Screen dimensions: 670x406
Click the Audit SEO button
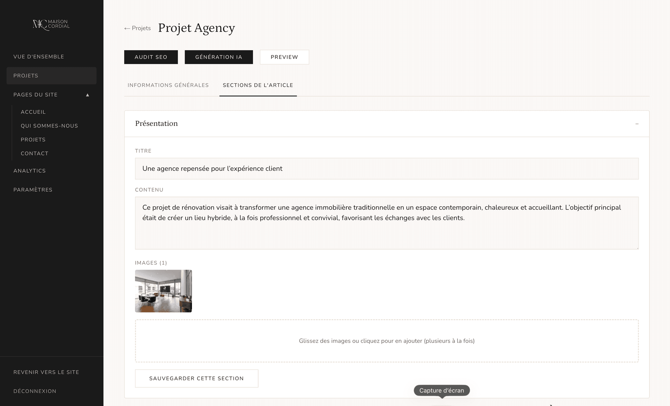tap(151, 57)
